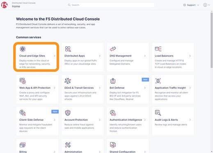Click the chevron beside Authentication Intelligence
The height and width of the screenshot is (153, 213).
[145, 120]
